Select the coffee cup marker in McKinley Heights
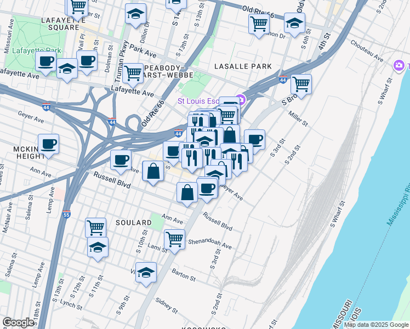Image resolution: width=410 pixels, height=329 pixels. coord(48,145)
